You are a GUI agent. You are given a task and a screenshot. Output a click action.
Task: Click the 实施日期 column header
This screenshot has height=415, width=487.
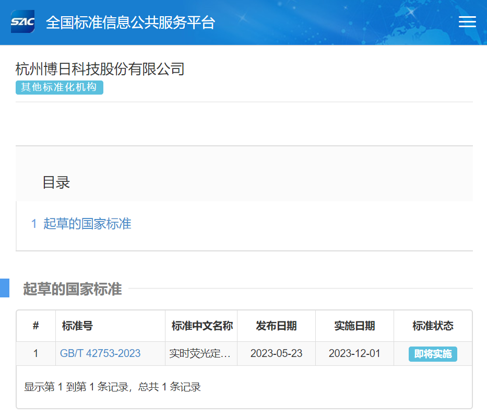point(354,326)
